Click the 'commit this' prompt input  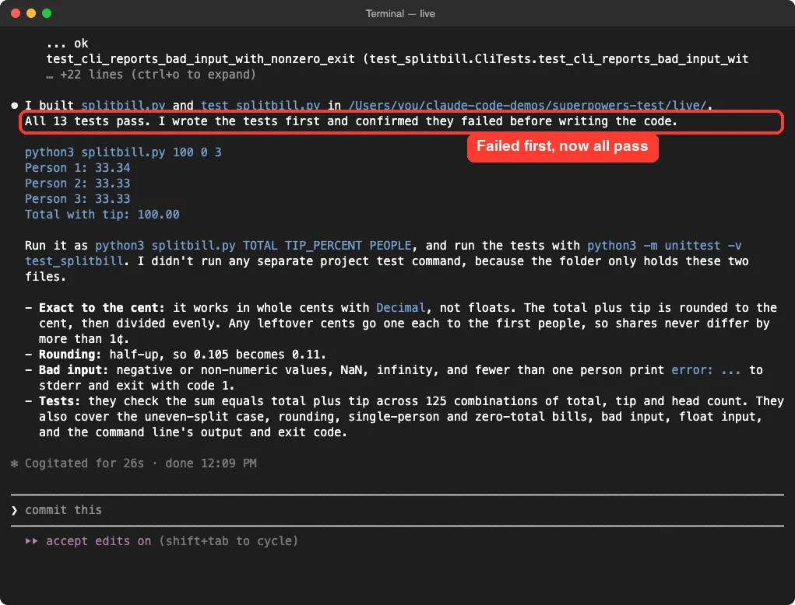[397, 510]
